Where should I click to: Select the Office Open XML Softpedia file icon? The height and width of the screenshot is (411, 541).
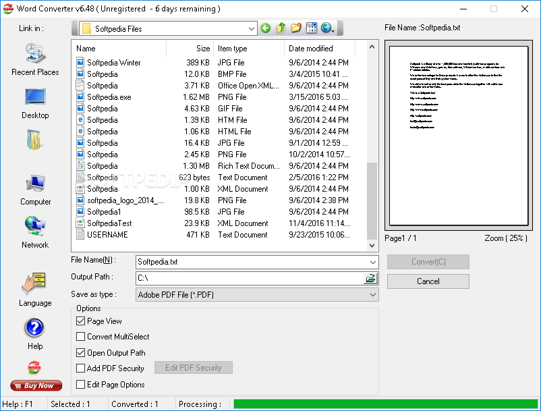(x=80, y=85)
